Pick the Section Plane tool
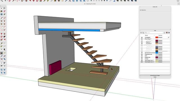The image size is (180, 101). 4,66
